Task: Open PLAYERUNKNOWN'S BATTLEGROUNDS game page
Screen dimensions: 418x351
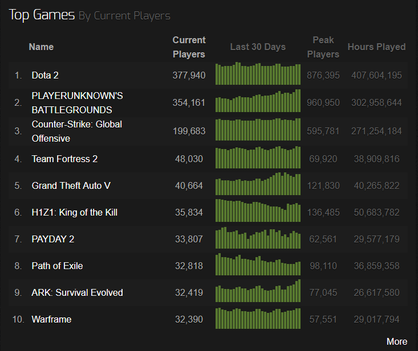Action: 77,103
